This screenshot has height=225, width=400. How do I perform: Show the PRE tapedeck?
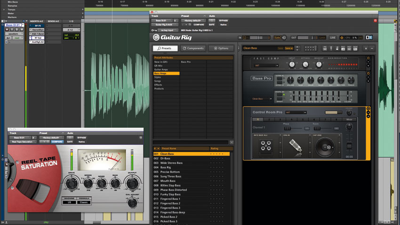click(x=325, y=48)
